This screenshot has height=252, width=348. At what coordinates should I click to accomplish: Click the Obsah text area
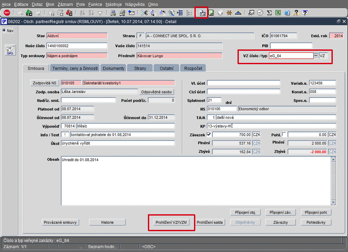coord(196,181)
